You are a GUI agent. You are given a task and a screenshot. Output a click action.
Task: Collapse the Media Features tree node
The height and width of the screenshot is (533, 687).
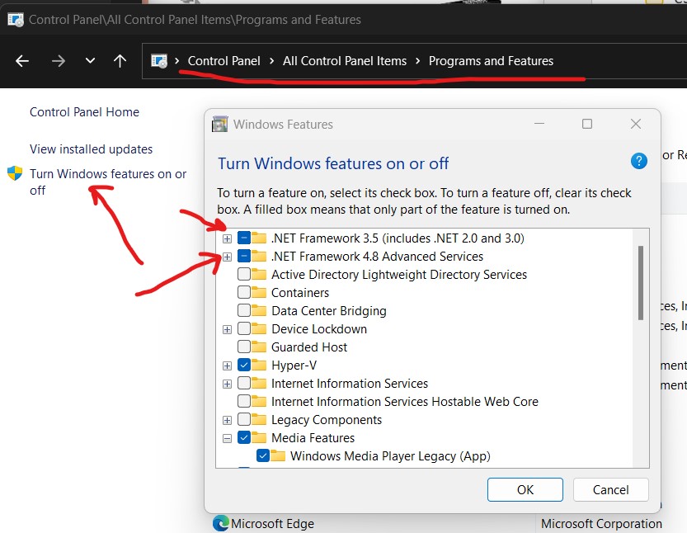227,438
